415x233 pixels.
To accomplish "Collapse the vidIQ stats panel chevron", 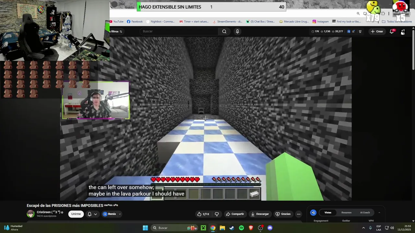I will point(379,213).
